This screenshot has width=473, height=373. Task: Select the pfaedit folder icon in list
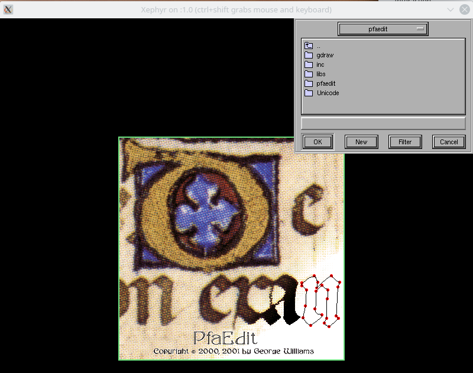308,83
